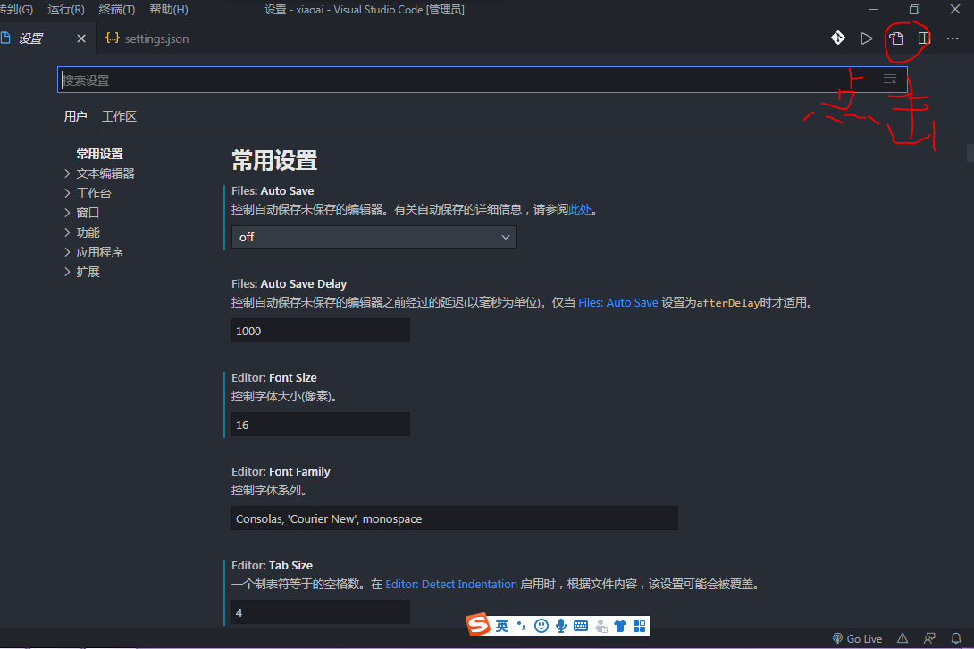Viewport: 974px width, 649px height.
Task: Open settings in JSON file view
Action: (x=895, y=38)
